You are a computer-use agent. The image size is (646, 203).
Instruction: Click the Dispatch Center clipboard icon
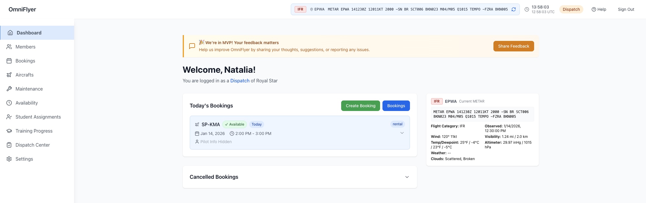click(x=9, y=145)
